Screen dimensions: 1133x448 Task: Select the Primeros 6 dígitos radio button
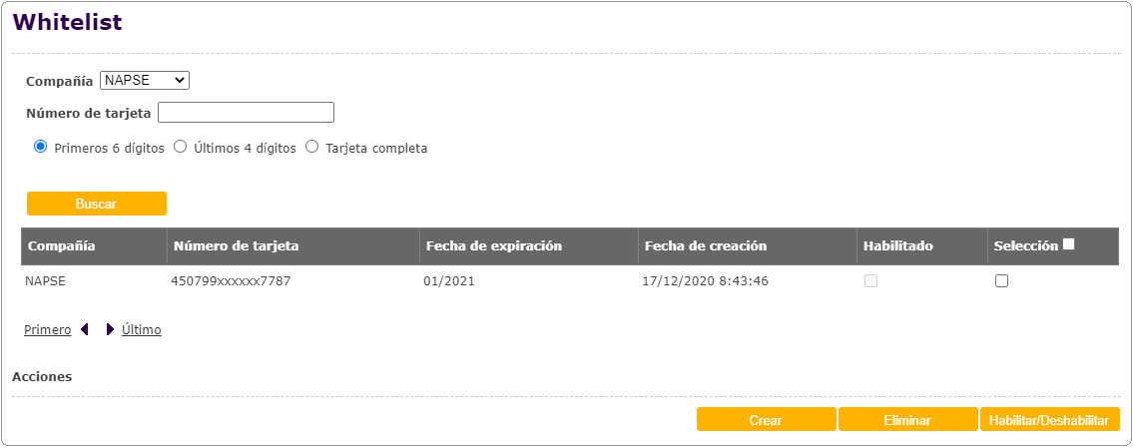click(x=41, y=147)
